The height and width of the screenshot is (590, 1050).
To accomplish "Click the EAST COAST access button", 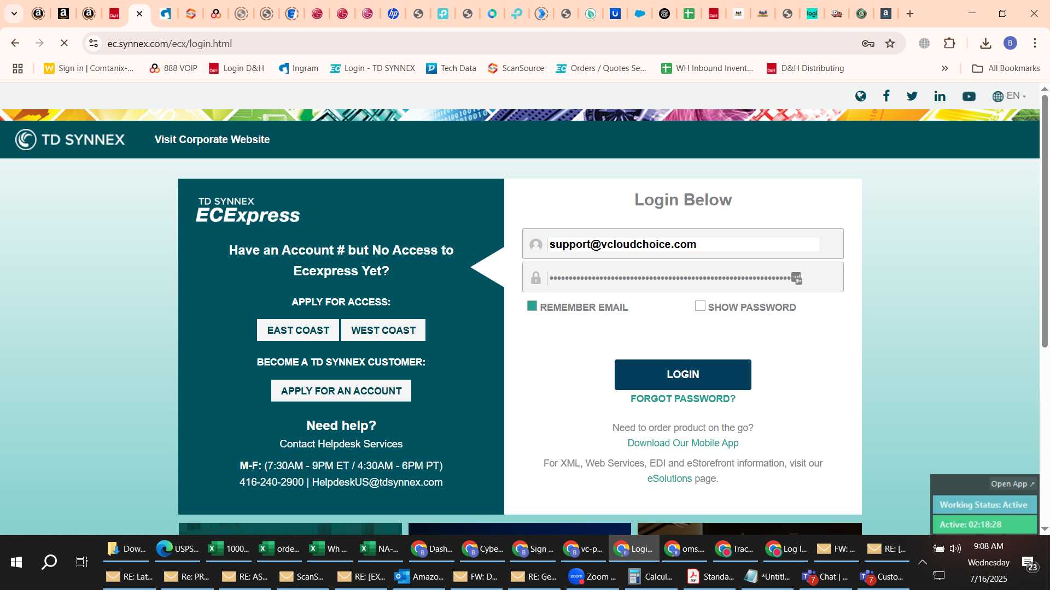I will click(298, 330).
